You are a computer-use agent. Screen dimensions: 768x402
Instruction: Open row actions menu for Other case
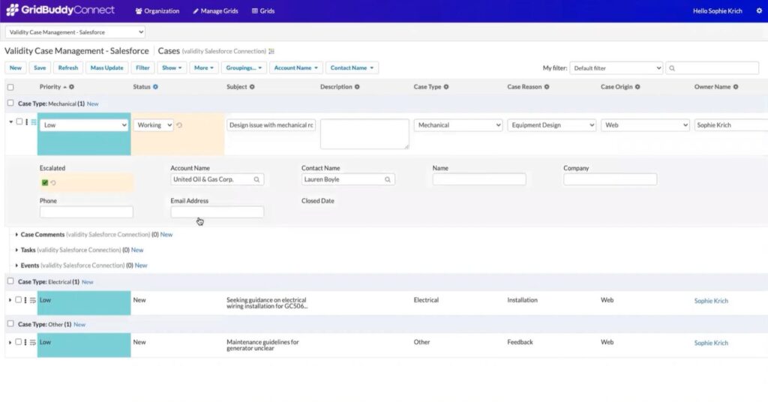pyautogui.click(x=25, y=342)
